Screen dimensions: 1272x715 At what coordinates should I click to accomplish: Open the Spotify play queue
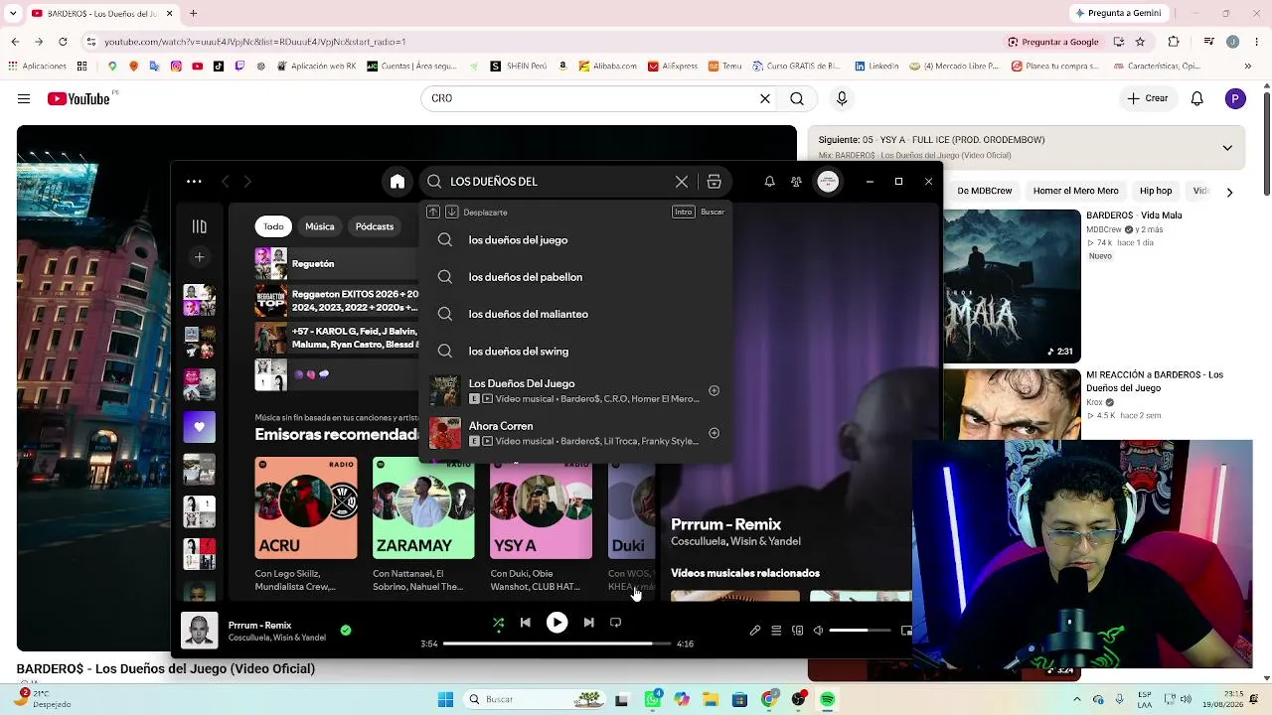pyautogui.click(x=776, y=631)
